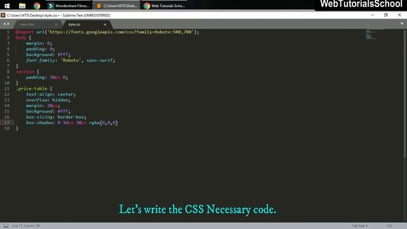This screenshot has width=407, height=229.
Task: Click the body selector text
Action: tap(21, 38)
